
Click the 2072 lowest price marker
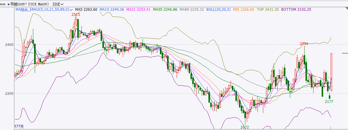[244, 127]
